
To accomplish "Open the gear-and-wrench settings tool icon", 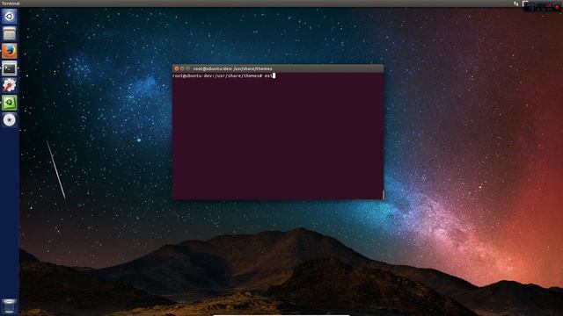I will coord(10,85).
